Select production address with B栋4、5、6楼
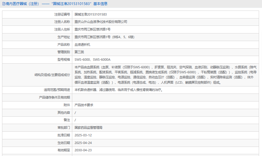The image size is (262, 156). pyautogui.click(x=105, y=37)
